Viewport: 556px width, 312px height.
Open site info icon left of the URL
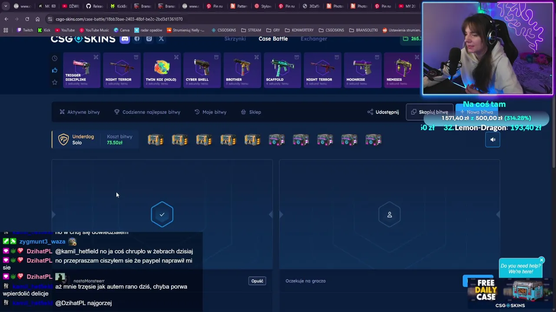click(x=50, y=19)
